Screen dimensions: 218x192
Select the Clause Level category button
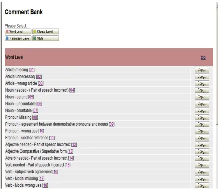(46, 31)
